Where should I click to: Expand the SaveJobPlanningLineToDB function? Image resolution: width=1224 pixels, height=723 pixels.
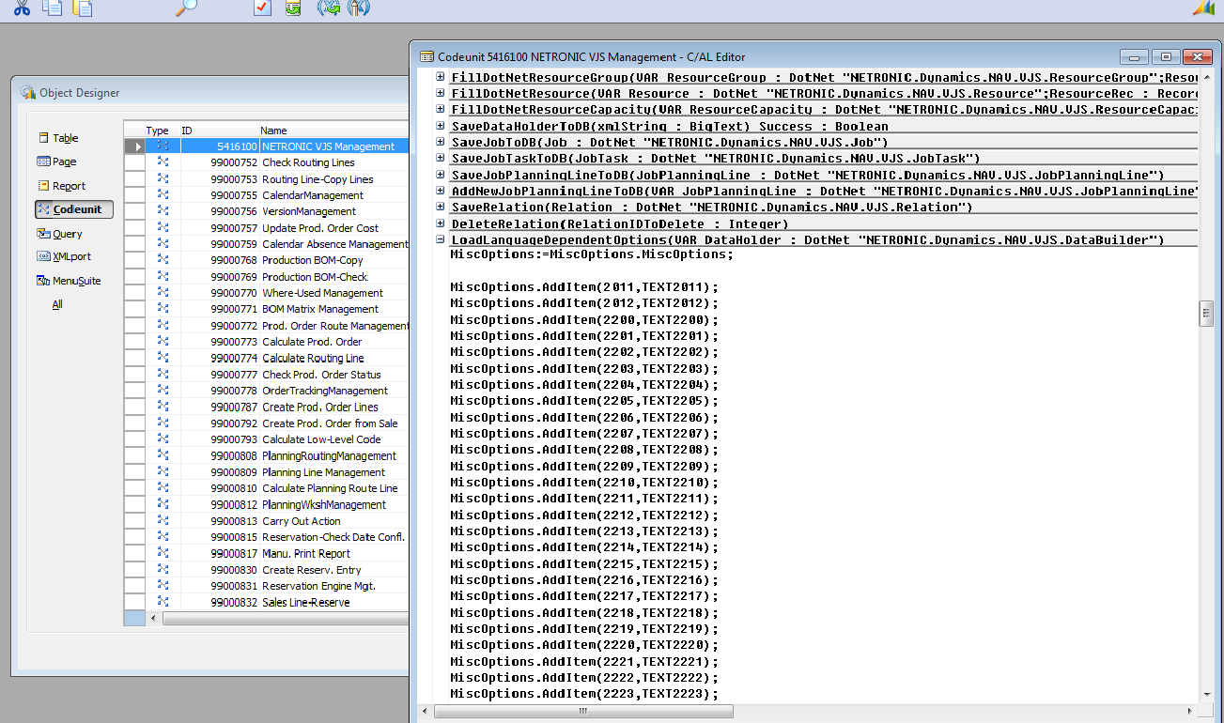[x=442, y=175]
